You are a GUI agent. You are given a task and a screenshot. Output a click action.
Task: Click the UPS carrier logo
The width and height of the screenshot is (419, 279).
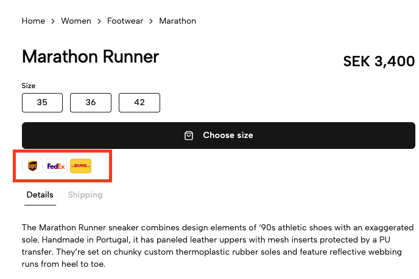click(x=32, y=166)
